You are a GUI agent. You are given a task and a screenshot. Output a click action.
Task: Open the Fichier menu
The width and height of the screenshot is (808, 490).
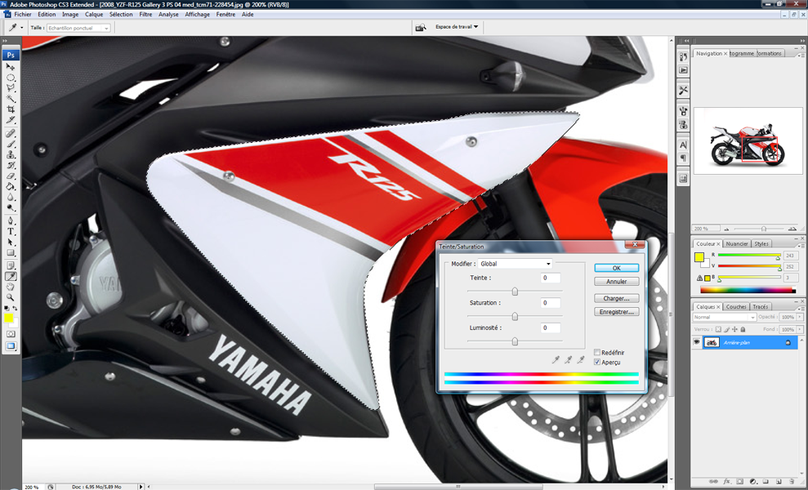tap(23, 15)
